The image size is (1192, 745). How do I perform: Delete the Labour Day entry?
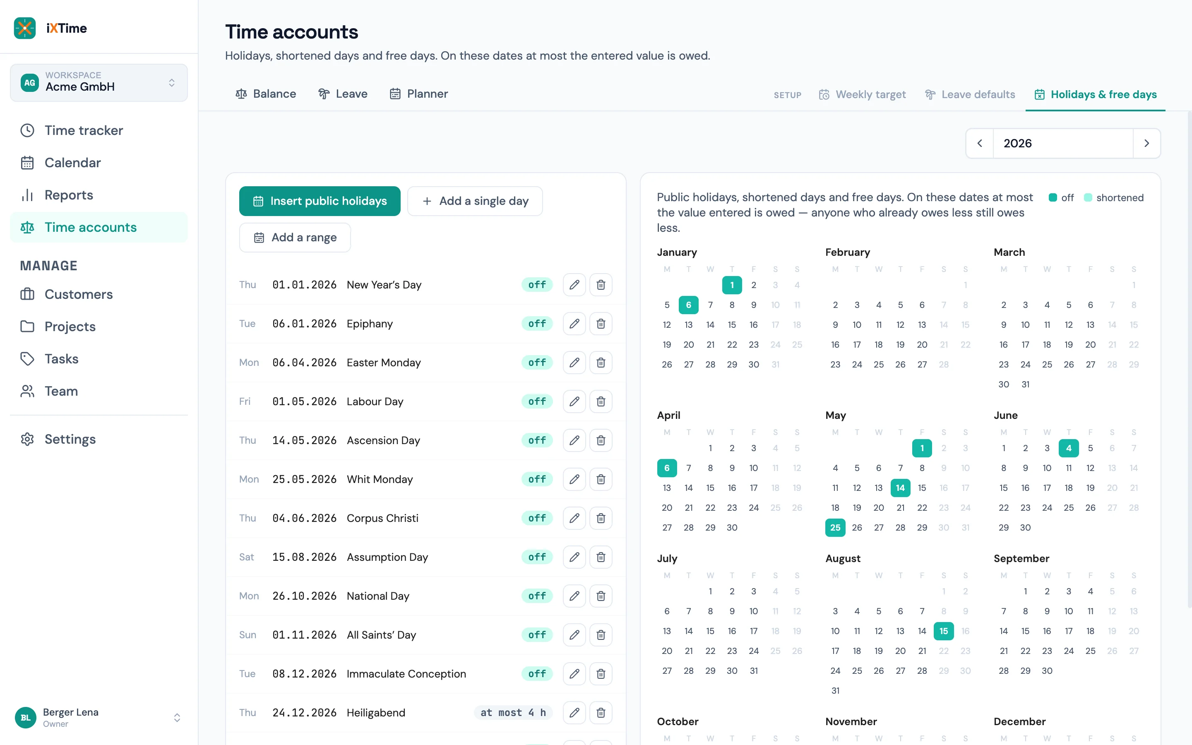pos(601,401)
